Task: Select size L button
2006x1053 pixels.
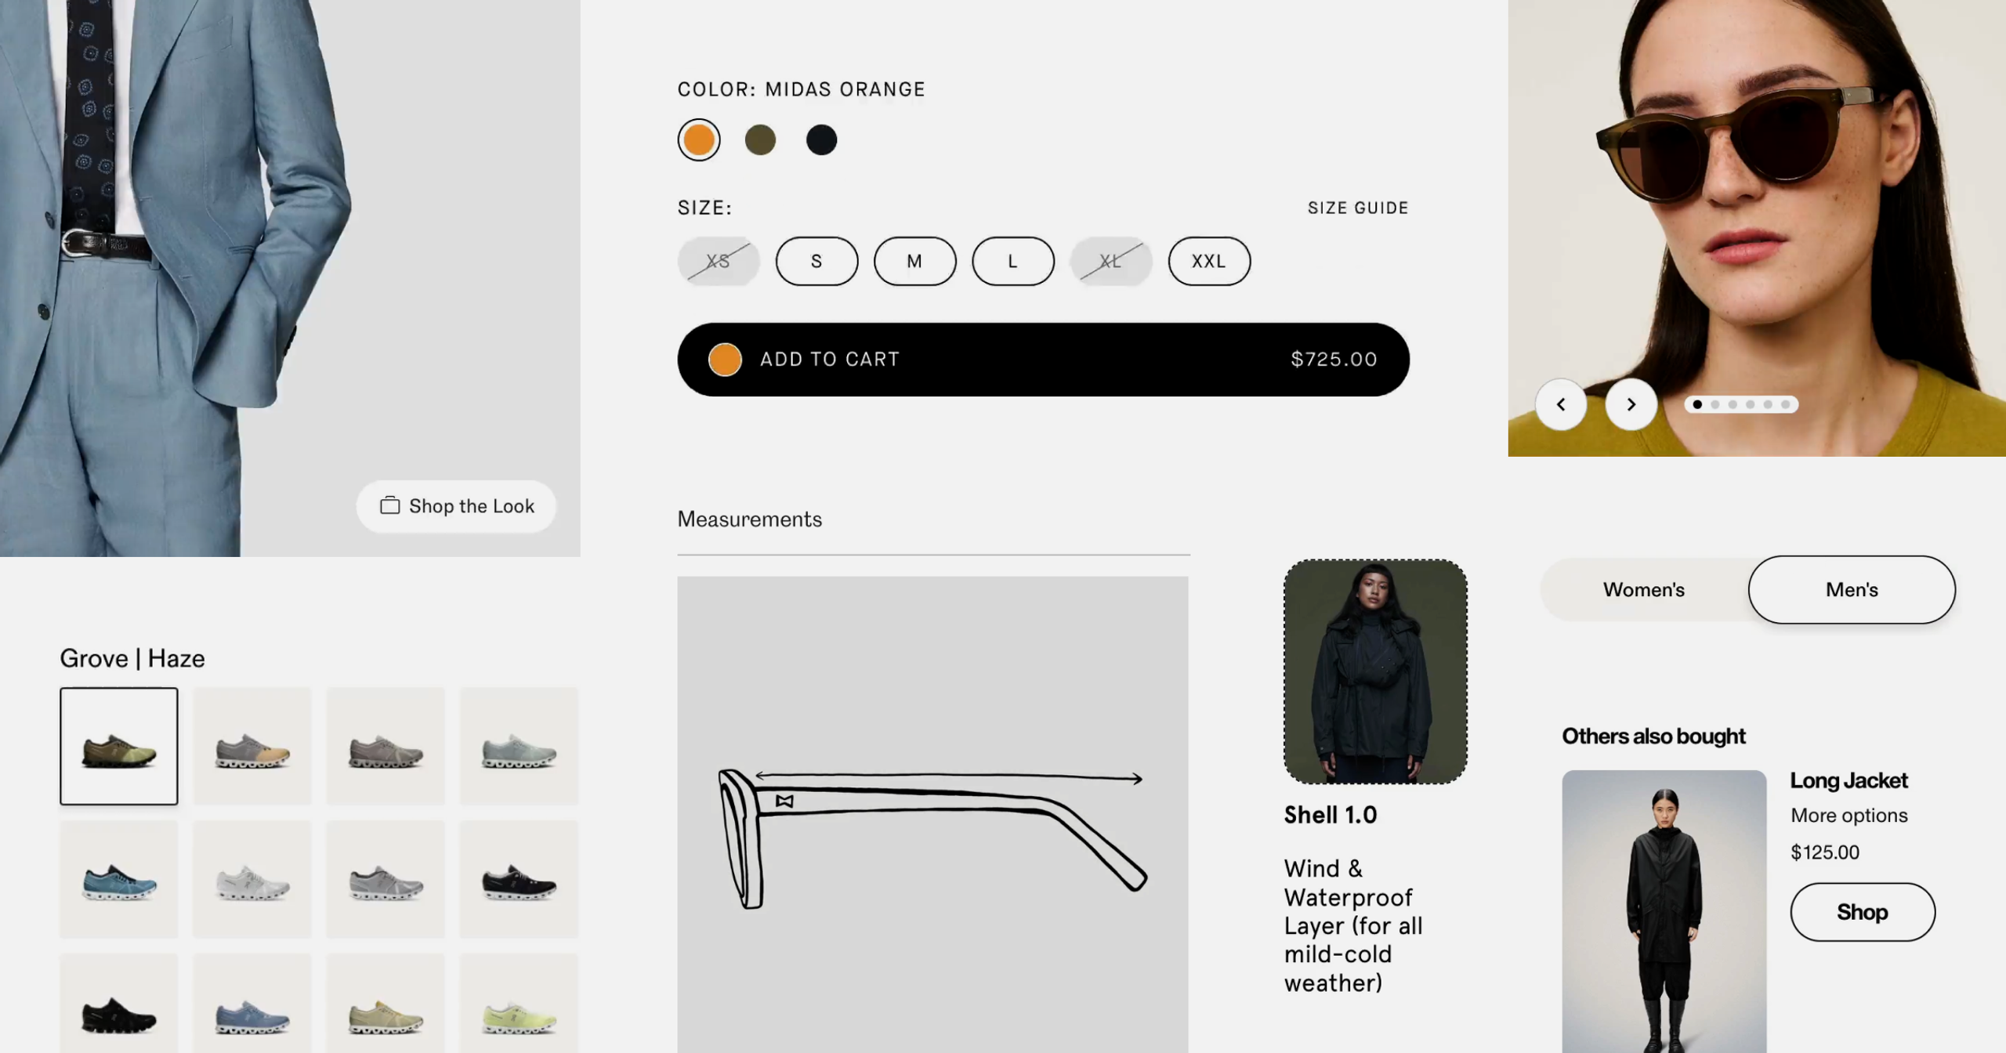Action: 1012,260
